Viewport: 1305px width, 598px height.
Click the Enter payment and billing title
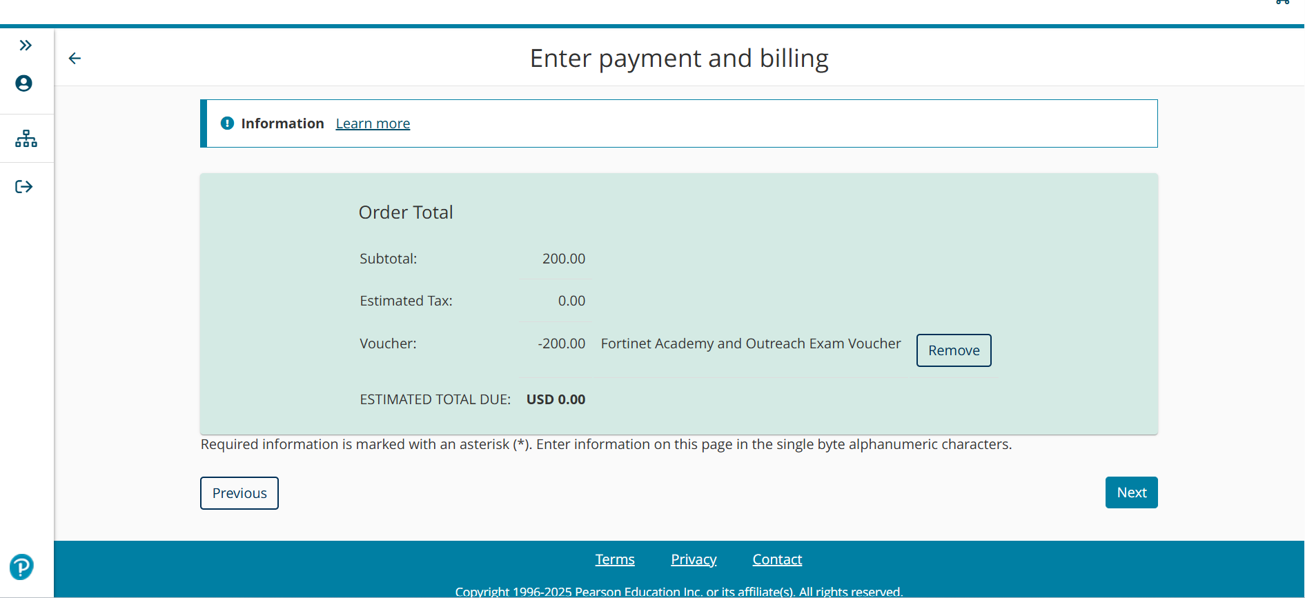coord(678,59)
